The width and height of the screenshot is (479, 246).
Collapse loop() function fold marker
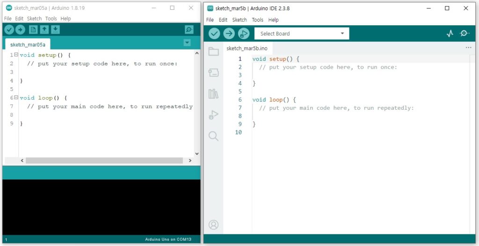tap(16, 98)
